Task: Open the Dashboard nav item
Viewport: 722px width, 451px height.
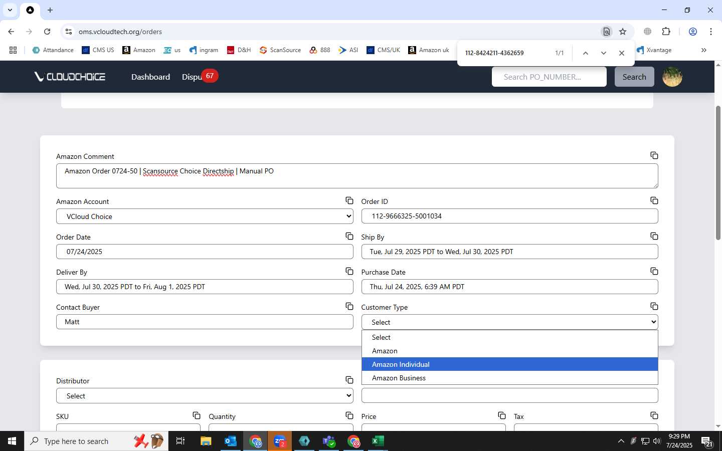Action: [150, 77]
